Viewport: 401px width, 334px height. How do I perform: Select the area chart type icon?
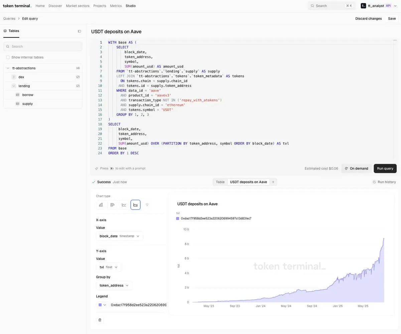pyautogui.click(x=135, y=205)
